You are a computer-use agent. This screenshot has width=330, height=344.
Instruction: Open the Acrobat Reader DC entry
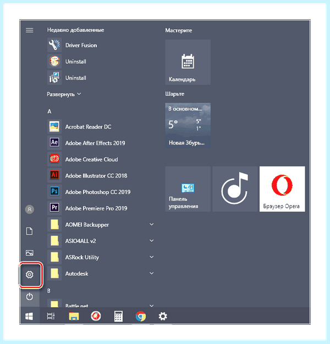(x=101, y=126)
